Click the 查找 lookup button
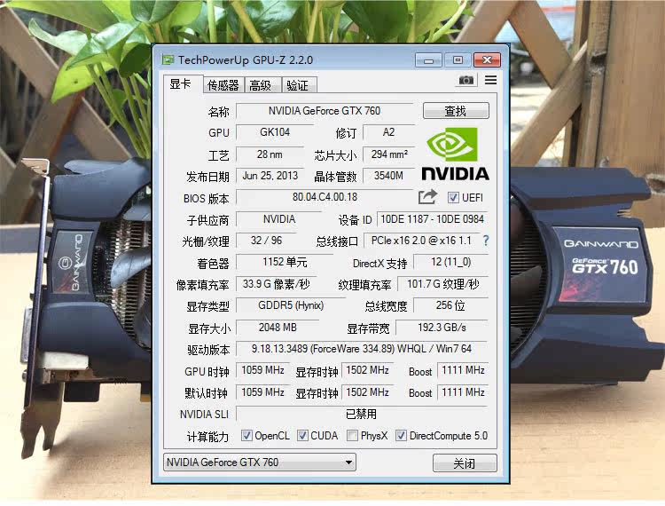The image size is (665, 506). click(x=456, y=111)
